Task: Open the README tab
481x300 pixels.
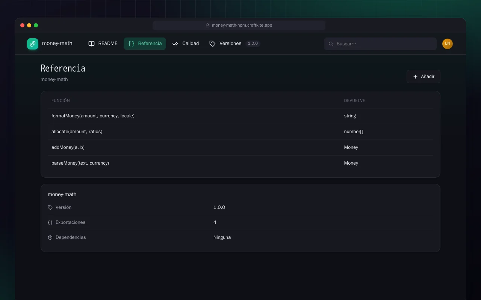Action: [103, 43]
